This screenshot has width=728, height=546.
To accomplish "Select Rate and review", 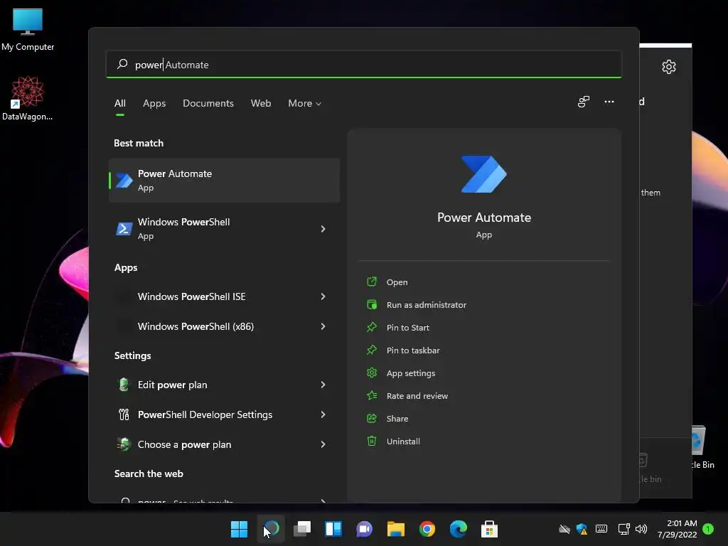I will 417,395.
